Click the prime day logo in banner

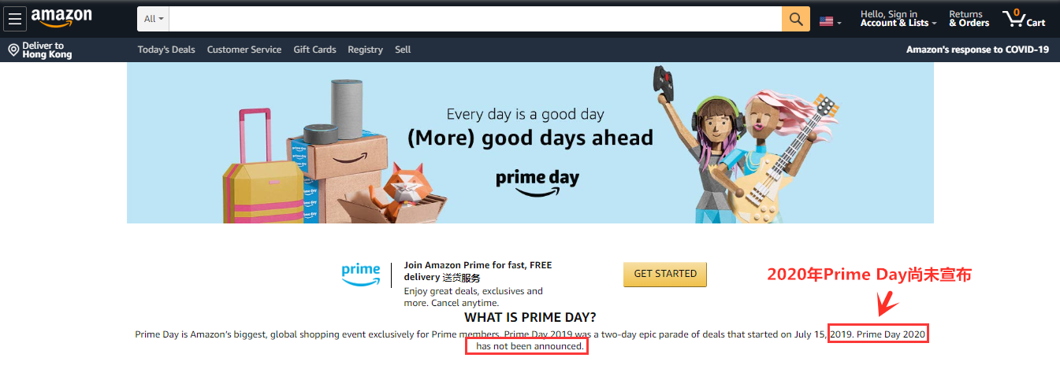pos(537,181)
